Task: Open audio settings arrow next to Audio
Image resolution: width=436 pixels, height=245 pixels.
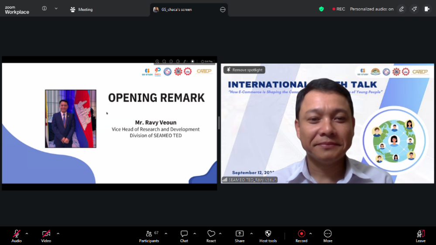Action: tap(27, 234)
